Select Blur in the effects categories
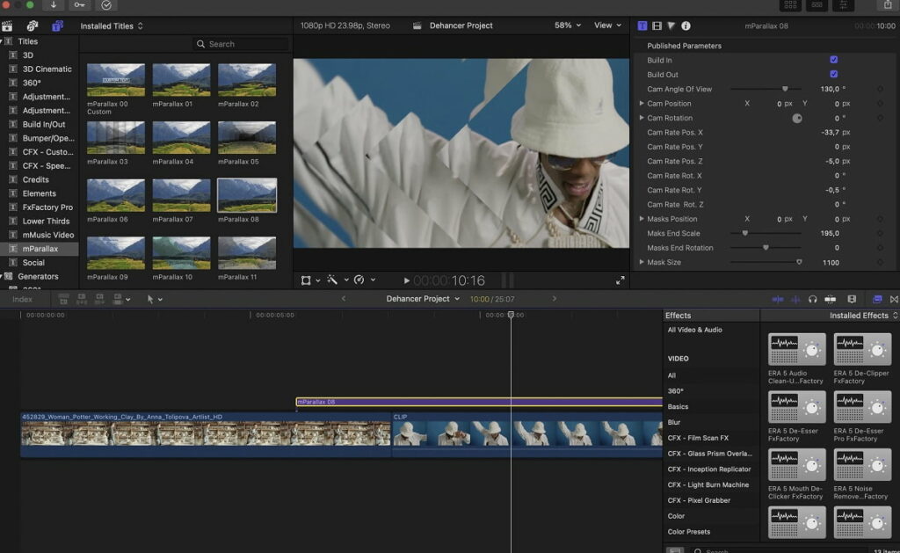900x553 pixels. 674,423
